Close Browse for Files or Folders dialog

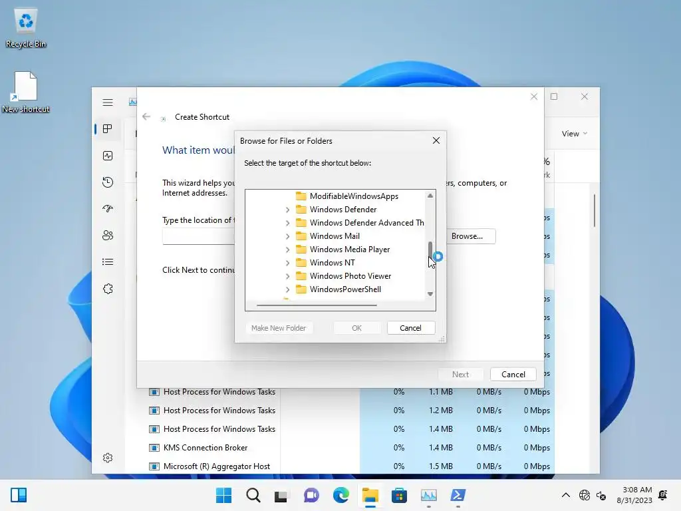[x=436, y=140]
